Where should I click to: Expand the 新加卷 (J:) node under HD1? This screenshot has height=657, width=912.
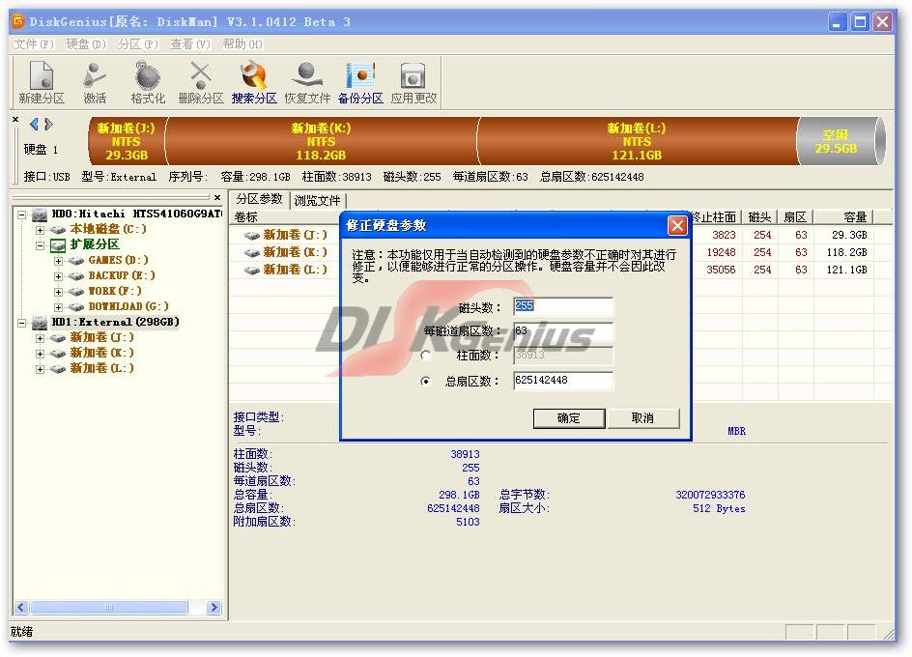coord(41,338)
